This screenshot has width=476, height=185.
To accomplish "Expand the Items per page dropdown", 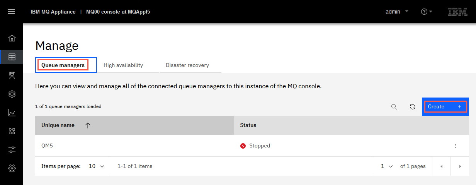I will pos(97,166).
